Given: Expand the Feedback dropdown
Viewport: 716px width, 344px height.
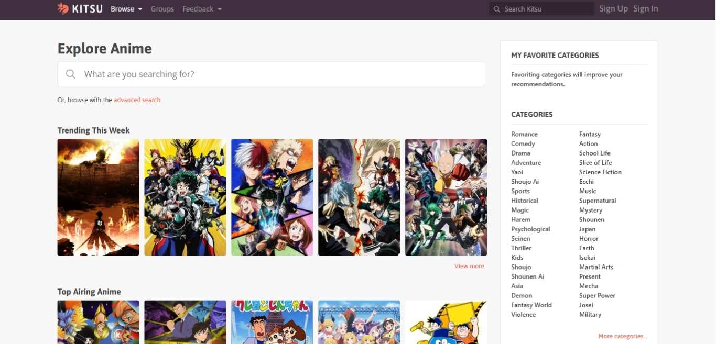Looking at the screenshot, I should point(202,9).
